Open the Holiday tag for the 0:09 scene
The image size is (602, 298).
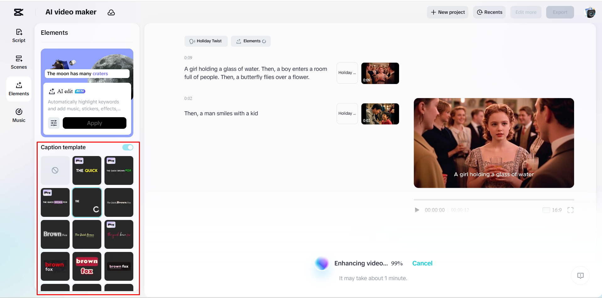(x=347, y=73)
